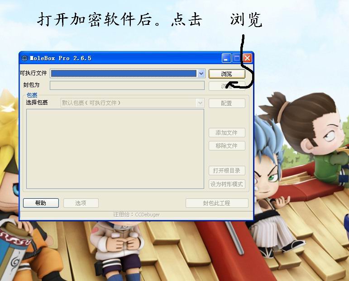Screen dimensions: 349x281
Task: Click the 配置 button
Action: click(227, 103)
